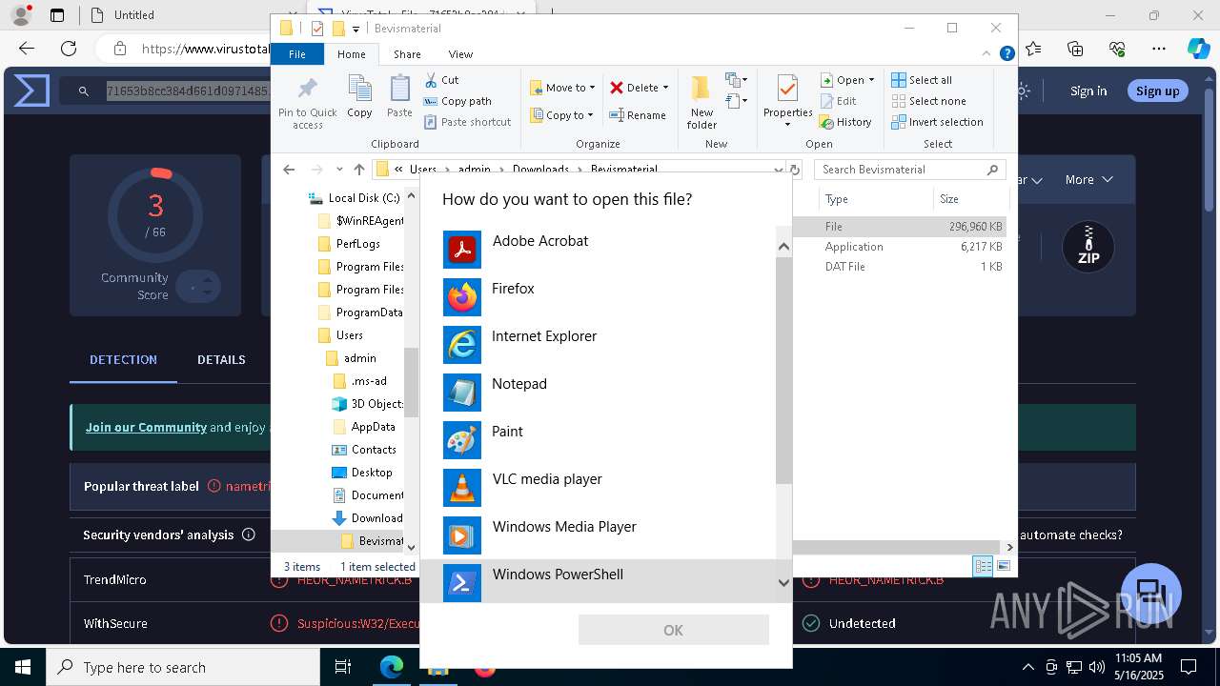Image resolution: width=1220 pixels, height=686 pixels.
Task: Open Task View on the taskbar
Action: 343,667
